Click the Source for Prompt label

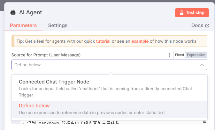(x=46, y=55)
